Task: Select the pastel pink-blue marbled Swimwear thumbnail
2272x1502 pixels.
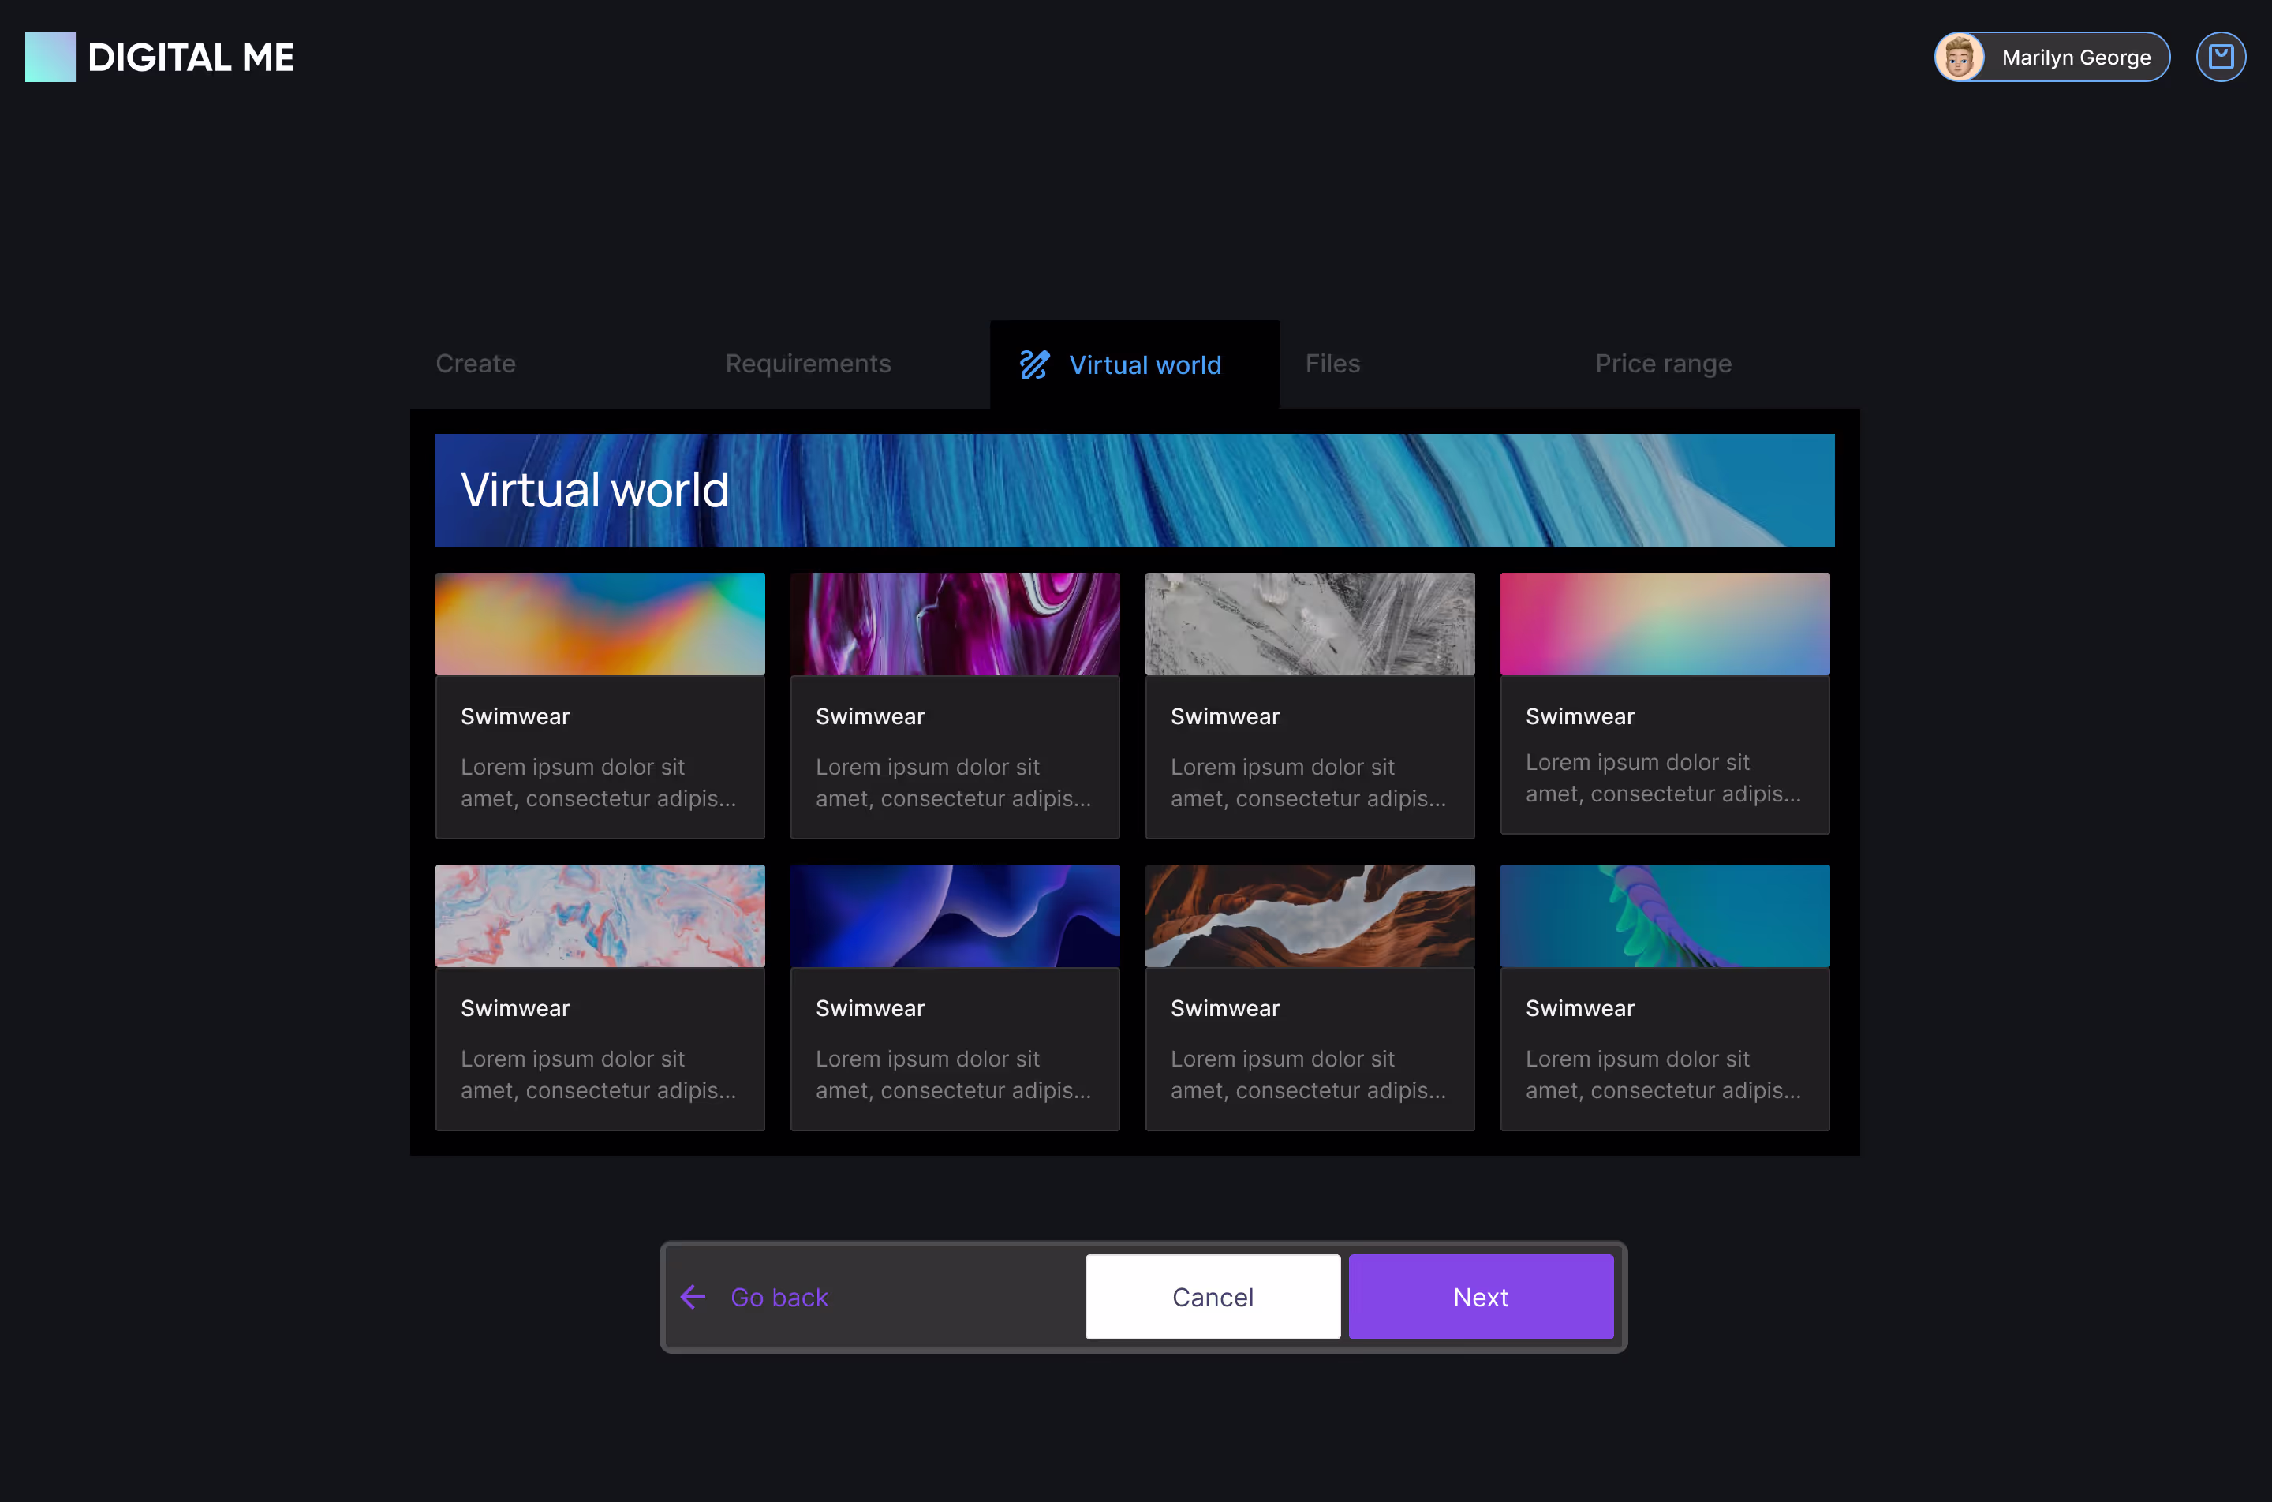Action: click(x=600, y=916)
